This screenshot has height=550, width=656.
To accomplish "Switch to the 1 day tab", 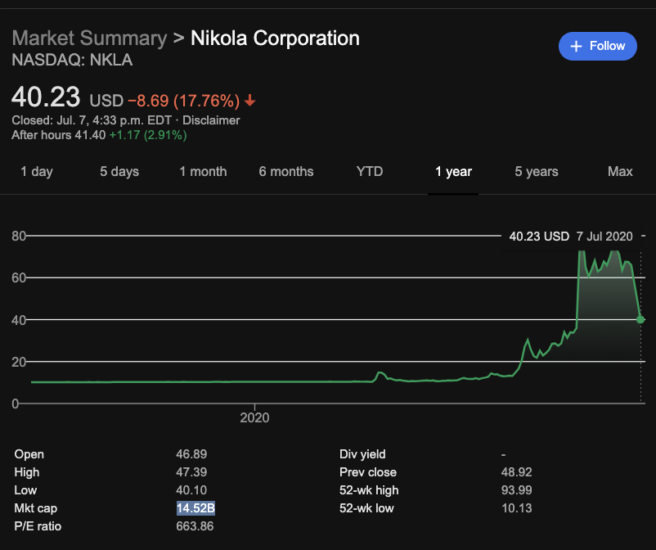I will pyautogui.click(x=37, y=172).
